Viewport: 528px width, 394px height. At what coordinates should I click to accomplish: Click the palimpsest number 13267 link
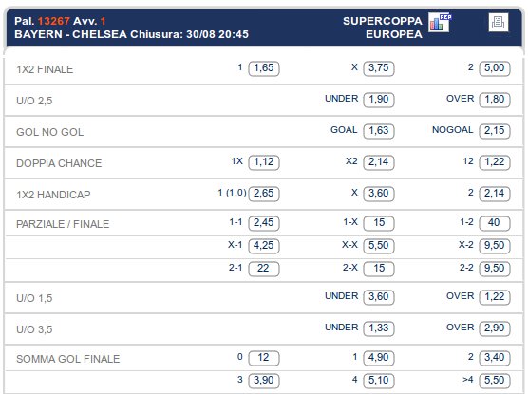(53, 21)
